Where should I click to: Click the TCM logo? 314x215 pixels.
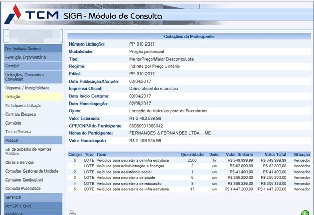(31, 15)
